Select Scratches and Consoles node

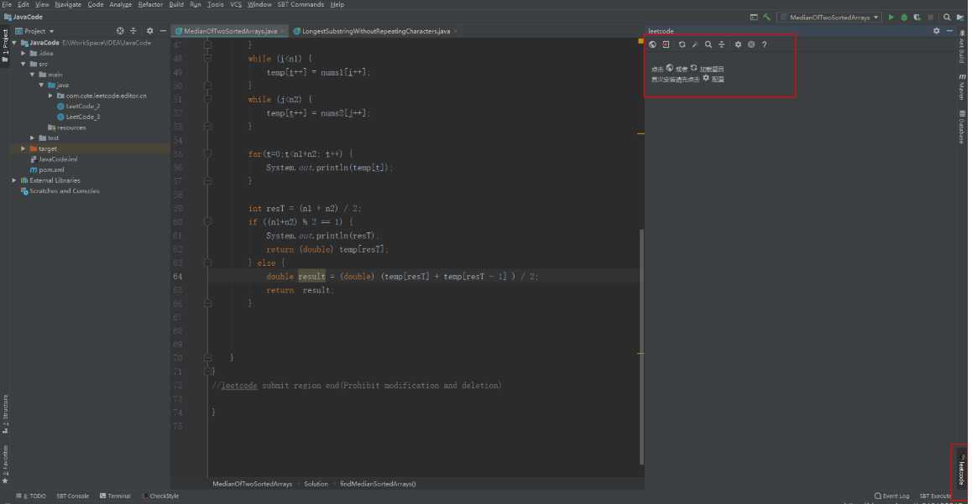60,190
